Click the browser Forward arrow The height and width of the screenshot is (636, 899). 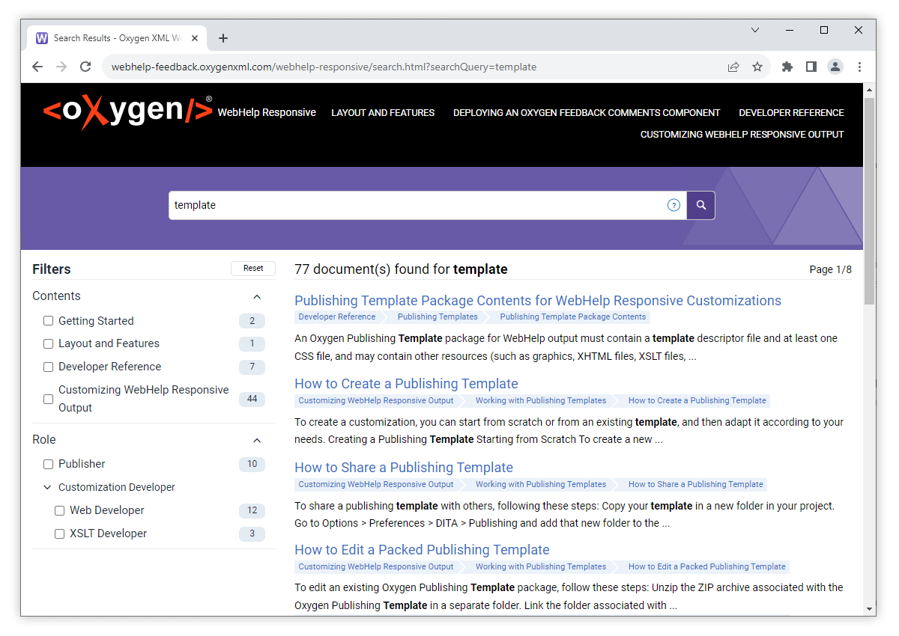coord(61,67)
